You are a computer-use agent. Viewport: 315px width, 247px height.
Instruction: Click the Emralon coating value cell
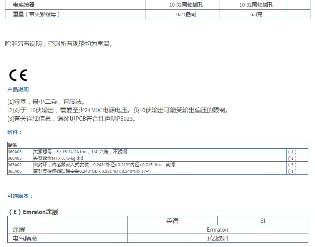[218, 229]
